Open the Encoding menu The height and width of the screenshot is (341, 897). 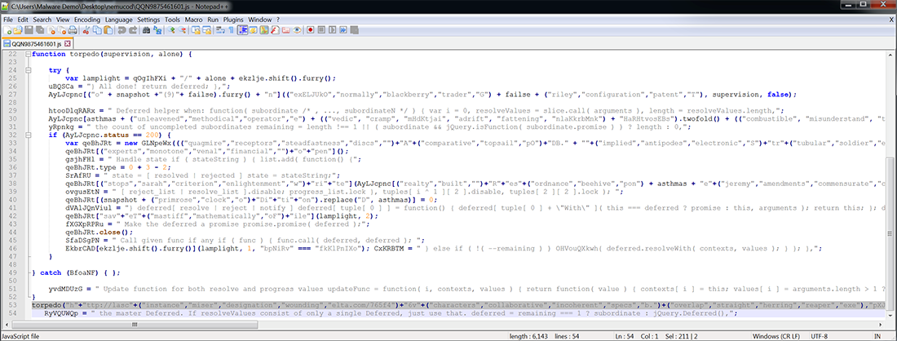click(87, 20)
